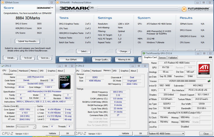Click the Select button under Tests
The image size is (214, 137).
pyautogui.click(x=84, y=51)
